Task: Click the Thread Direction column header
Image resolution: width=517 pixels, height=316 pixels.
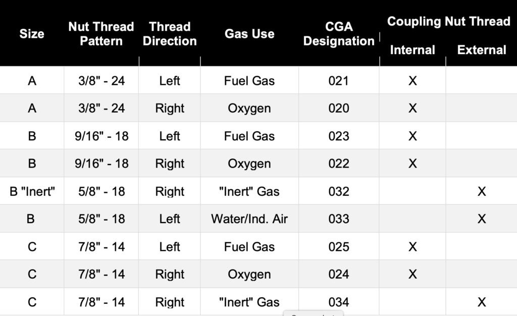Action: pos(170,34)
